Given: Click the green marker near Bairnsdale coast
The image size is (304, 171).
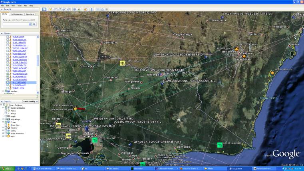Looking at the screenshot, I should [x=220, y=145].
